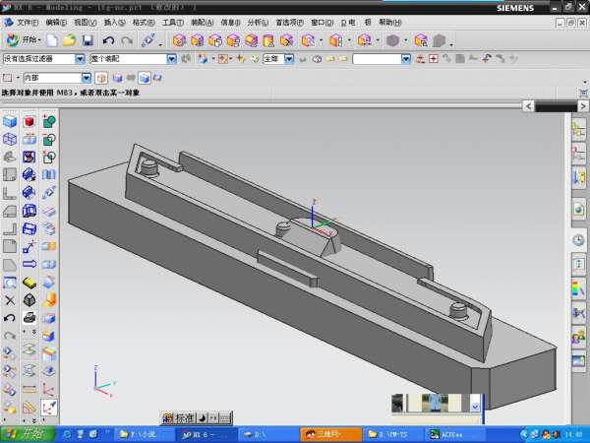The image size is (590, 443).
Task: Switch to the NX 6 taskbar window
Action: coord(206,435)
